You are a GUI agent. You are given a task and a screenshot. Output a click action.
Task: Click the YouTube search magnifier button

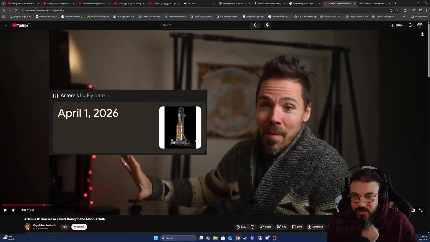point(256,25)
